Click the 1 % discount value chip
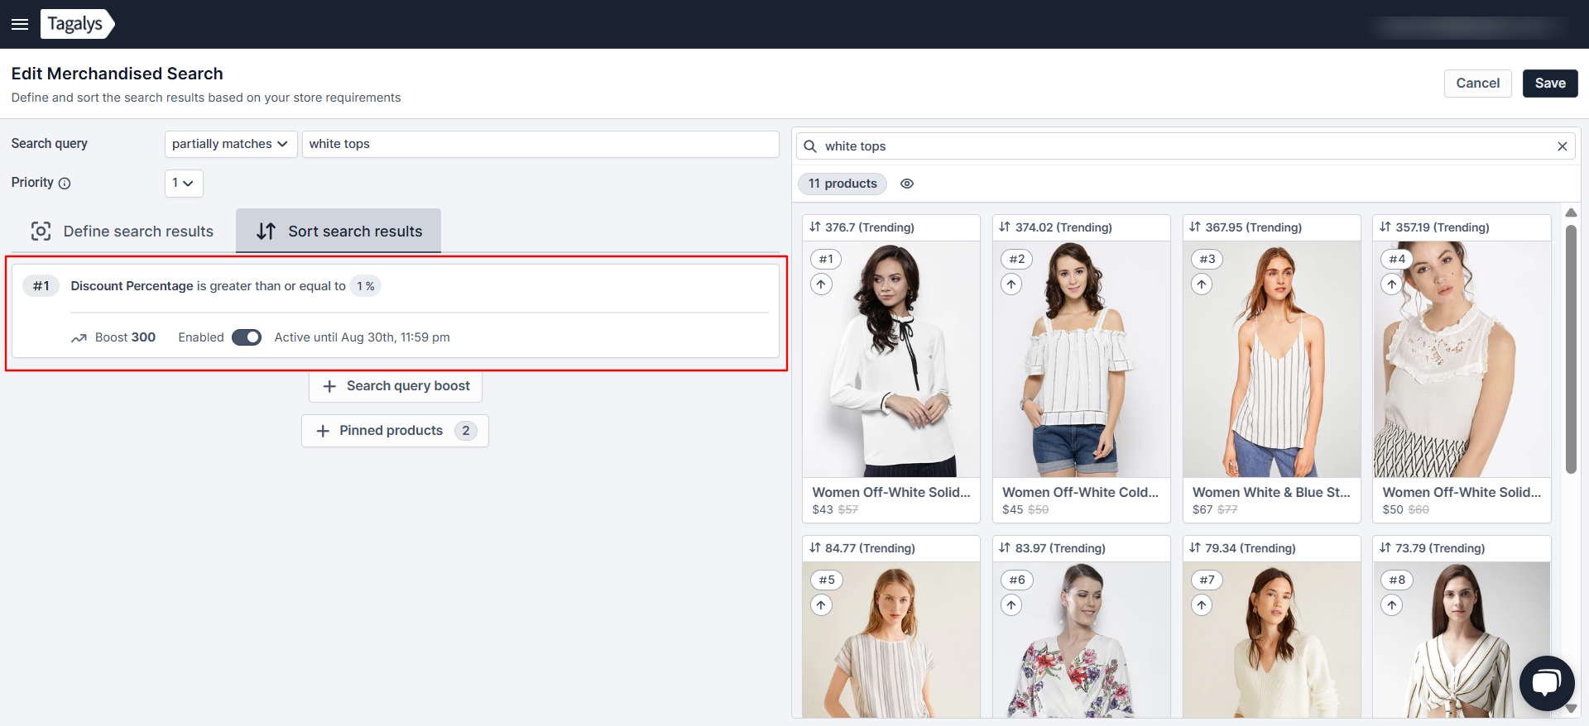The image size is (1589, 726). [366, 286]
